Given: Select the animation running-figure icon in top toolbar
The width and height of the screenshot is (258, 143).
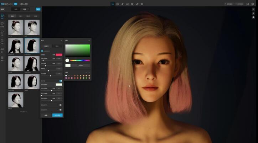Looking at the screenshot, I should pos(123,4).
